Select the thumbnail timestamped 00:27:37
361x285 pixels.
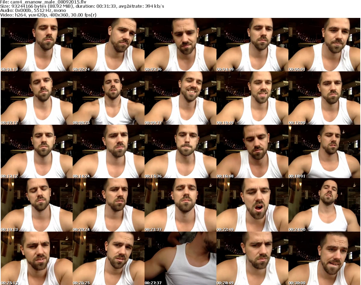click(180, 258)
